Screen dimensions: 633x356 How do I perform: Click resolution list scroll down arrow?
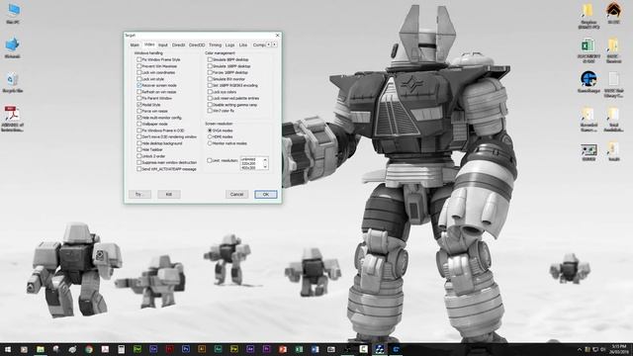coord(265,166)
